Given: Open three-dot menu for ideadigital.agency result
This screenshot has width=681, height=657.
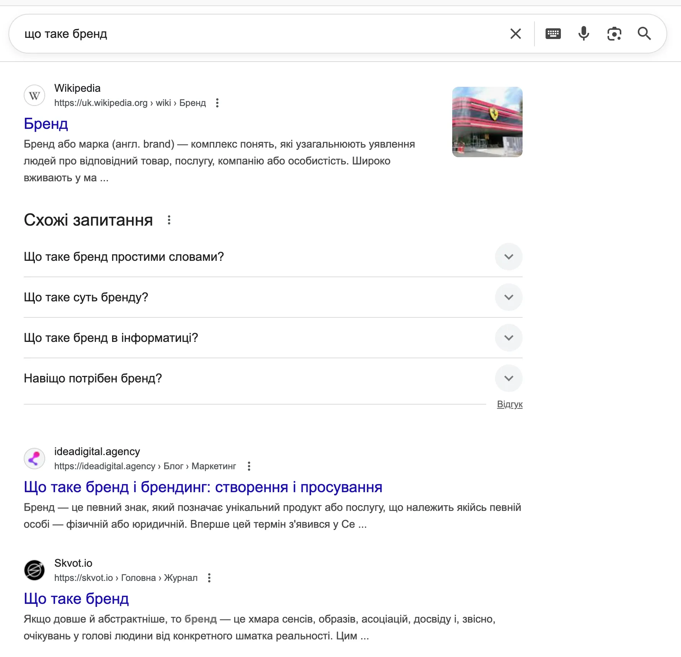Looking at the screenshot, I should coord(249,466).
